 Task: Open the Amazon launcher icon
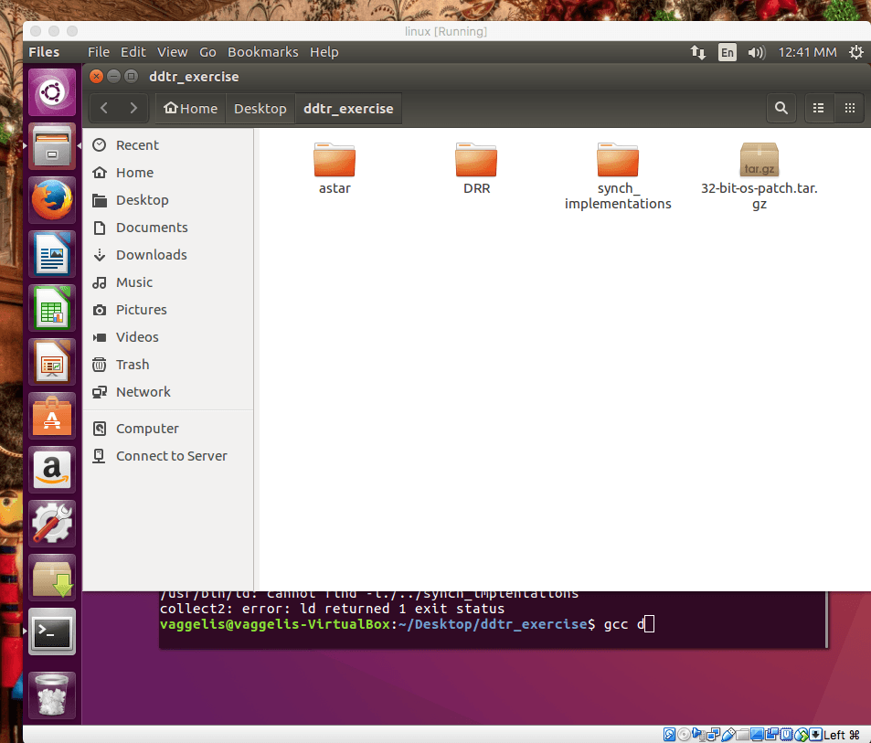click(51, 469)
